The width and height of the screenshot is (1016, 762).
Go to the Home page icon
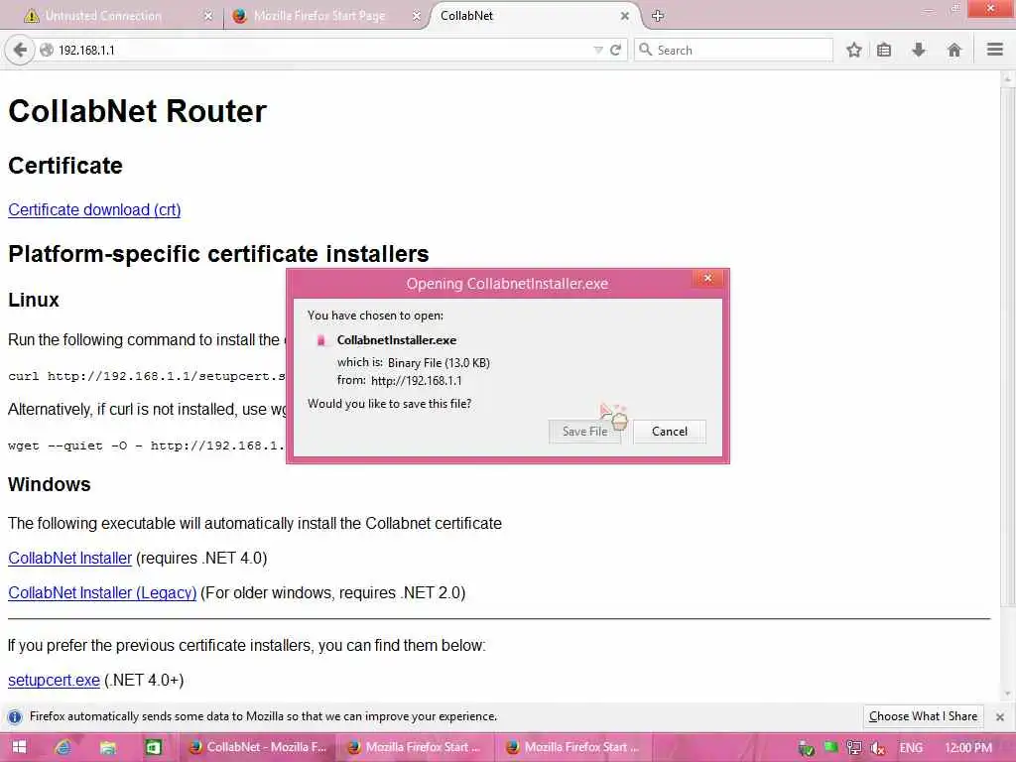[953, 50]
